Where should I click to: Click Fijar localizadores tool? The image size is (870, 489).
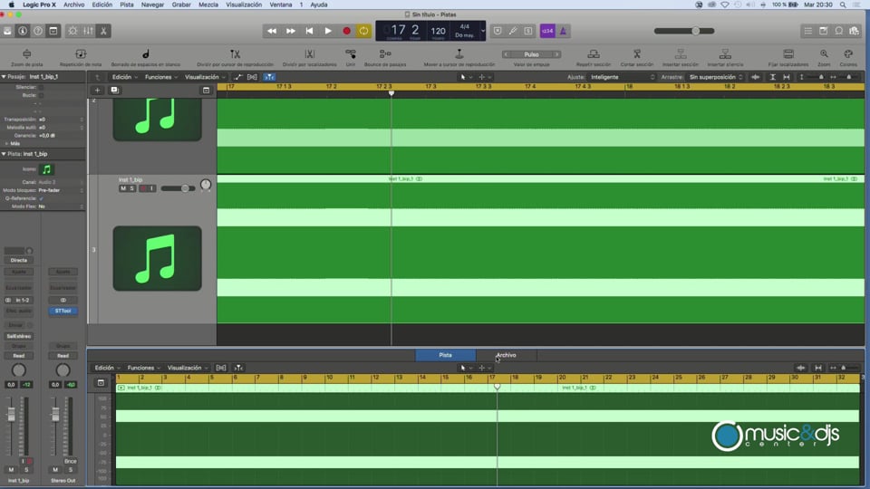point(788,57)
